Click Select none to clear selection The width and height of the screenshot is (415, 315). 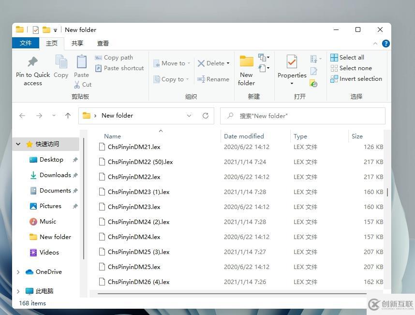pos(351,68)
